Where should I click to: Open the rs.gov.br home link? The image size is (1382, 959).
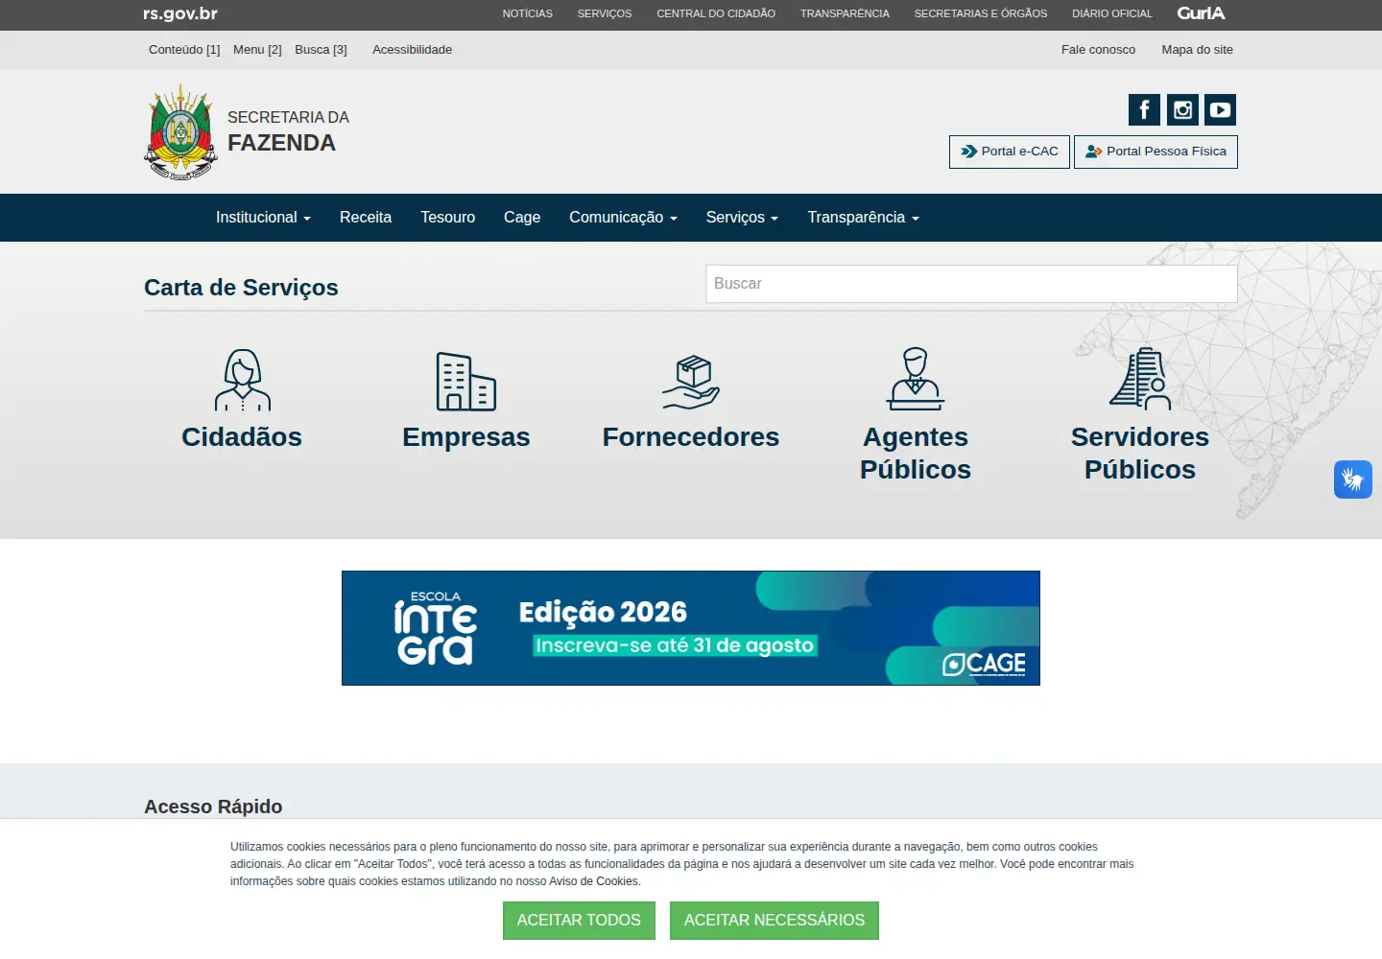point(180,13)
